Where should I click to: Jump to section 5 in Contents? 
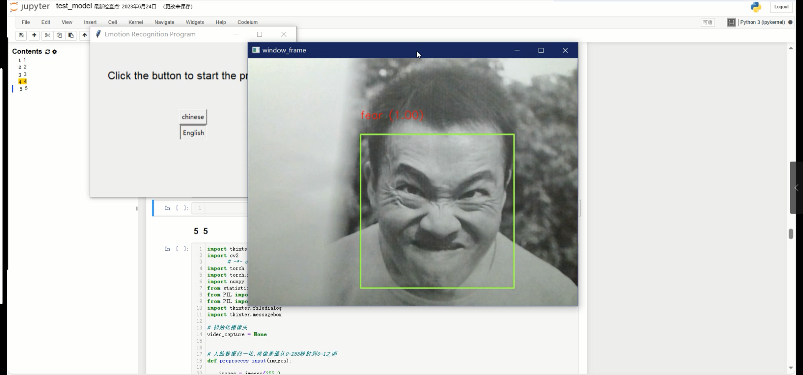[23, 88]
